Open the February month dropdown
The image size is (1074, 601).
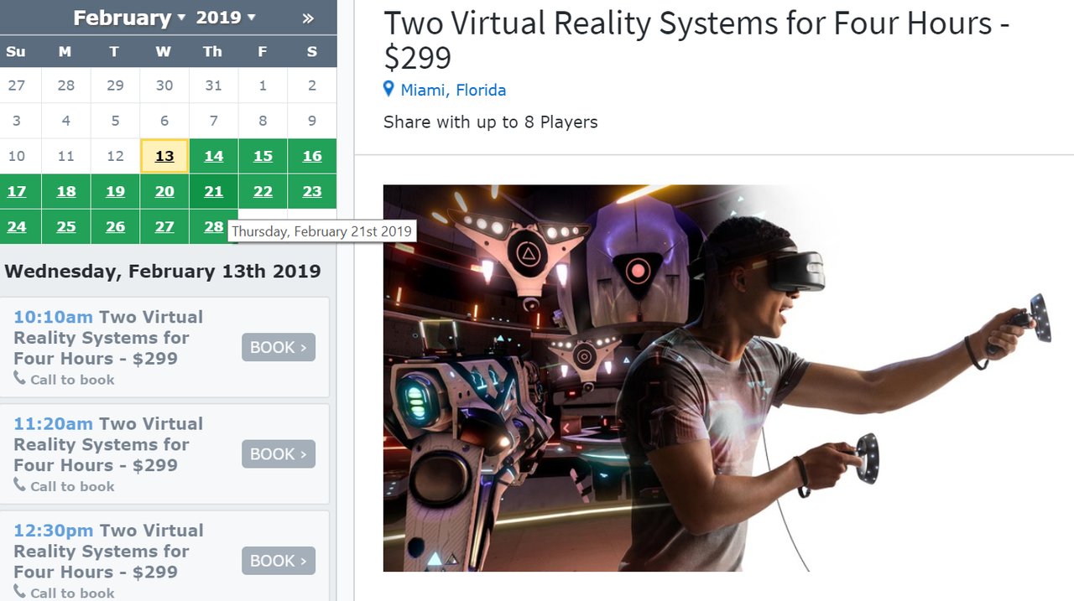click(128, 18)
